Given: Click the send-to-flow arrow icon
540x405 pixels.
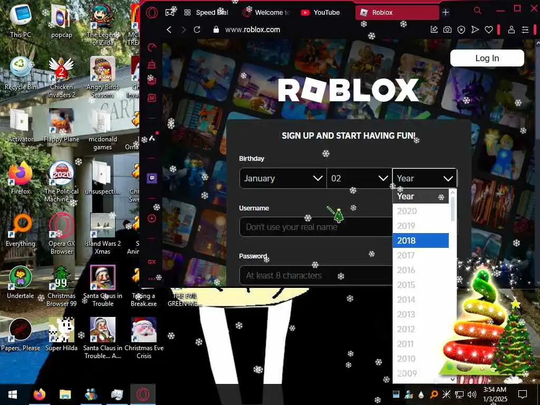Looking at the screenshot, I should coord(475,30).
